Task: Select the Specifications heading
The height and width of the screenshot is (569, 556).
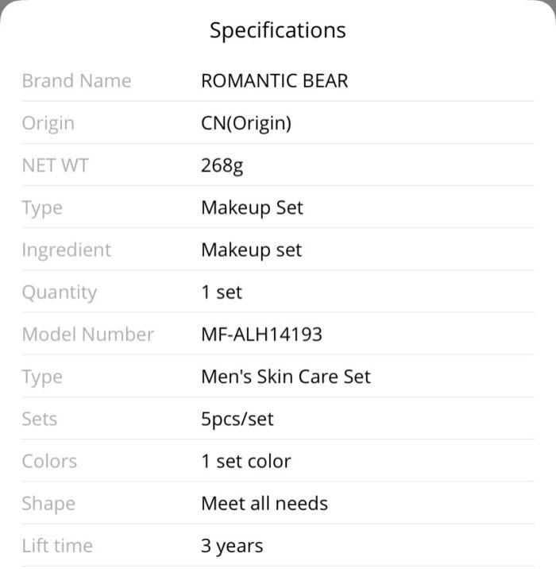Action: (277, 30)
